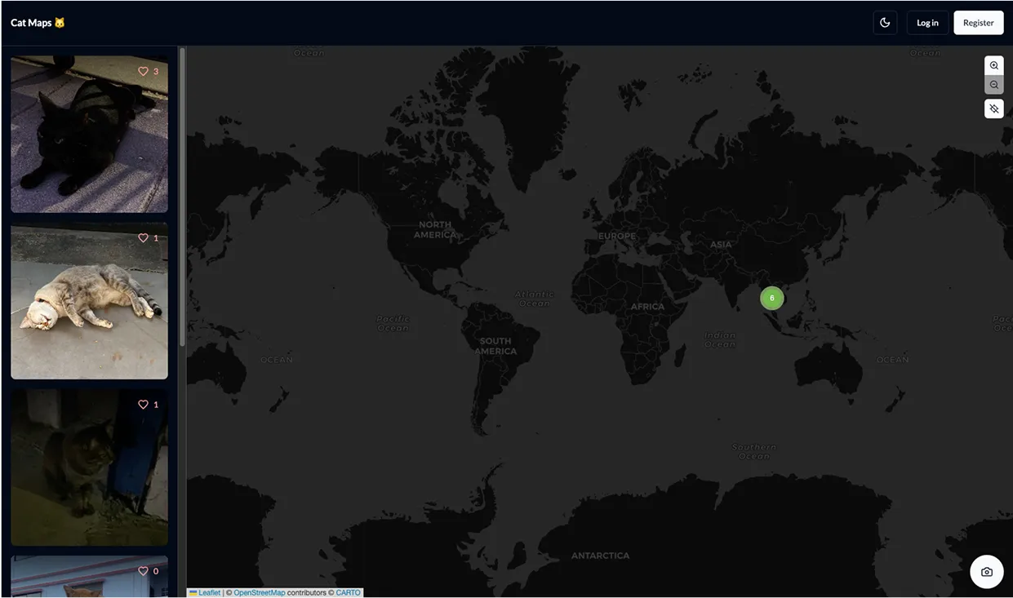Open camera button to upload photo
This screenshot has width=1013, height=598.
click(x=986, y=572)
